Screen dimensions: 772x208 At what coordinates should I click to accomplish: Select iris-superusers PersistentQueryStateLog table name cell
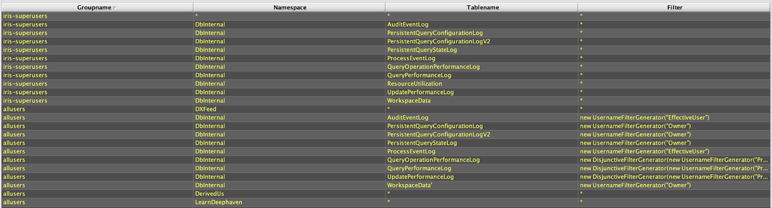tap(422, 50)
